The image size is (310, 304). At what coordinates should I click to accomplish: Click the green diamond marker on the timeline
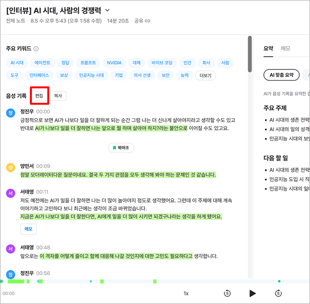click(279, 281)
